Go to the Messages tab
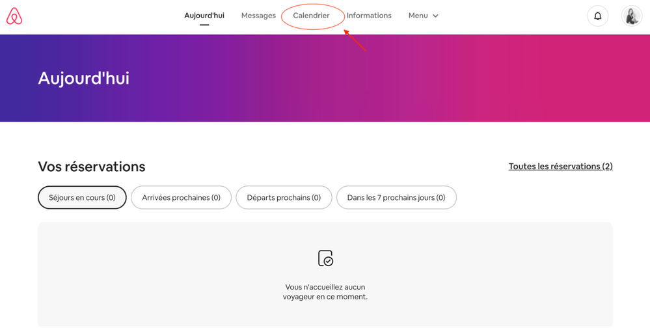This screenshot has height=328, width=650. [x=258, y=16]
